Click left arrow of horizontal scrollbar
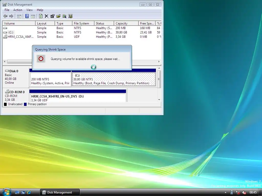Viewport: 262px width, 196px height. pyautogui.click(x=5, y=62)
